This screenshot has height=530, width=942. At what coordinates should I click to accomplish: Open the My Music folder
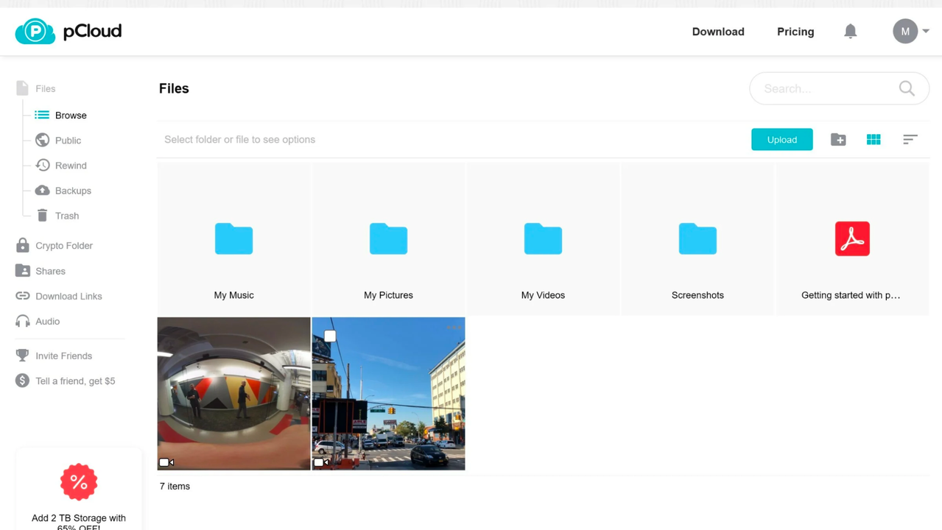coord(233,240)
